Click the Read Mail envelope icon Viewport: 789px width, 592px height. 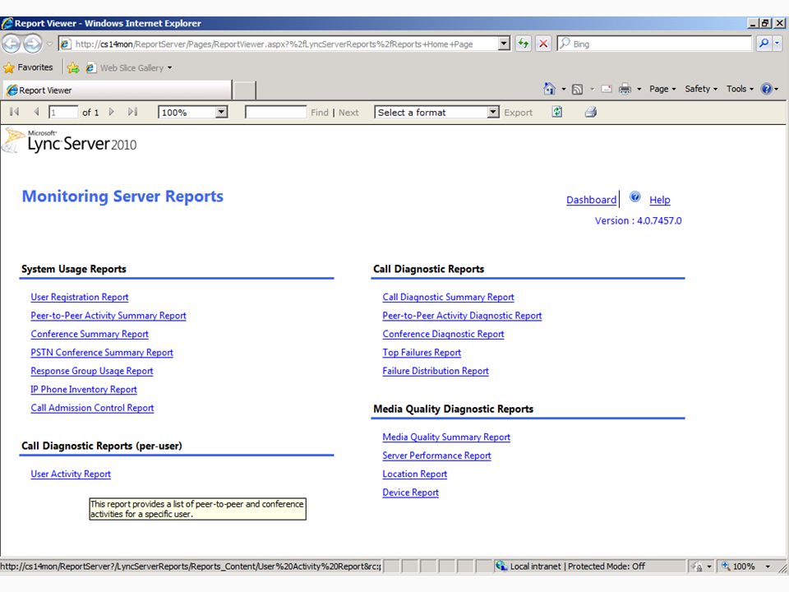point(607,89)
